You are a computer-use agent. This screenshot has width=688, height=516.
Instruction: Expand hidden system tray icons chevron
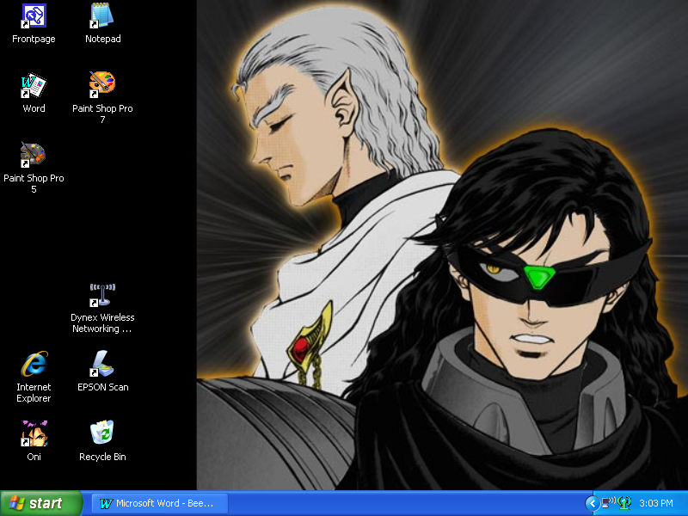593,503
